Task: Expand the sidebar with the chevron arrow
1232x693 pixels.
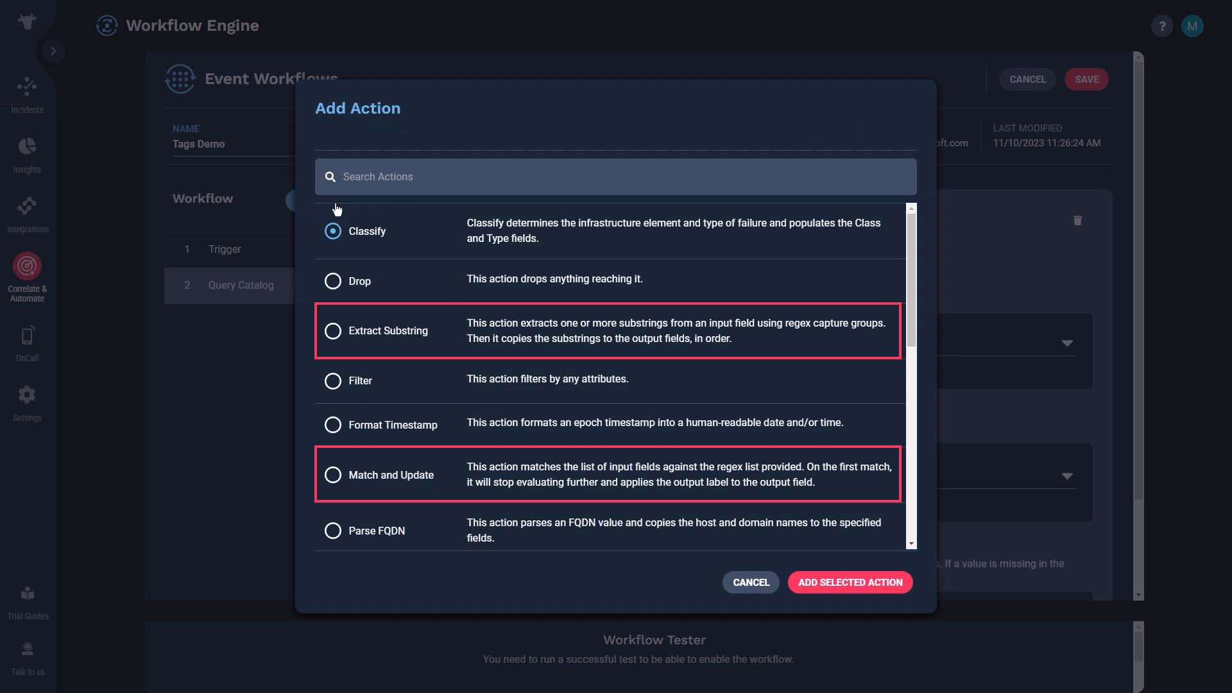Action: coord(53,51)
